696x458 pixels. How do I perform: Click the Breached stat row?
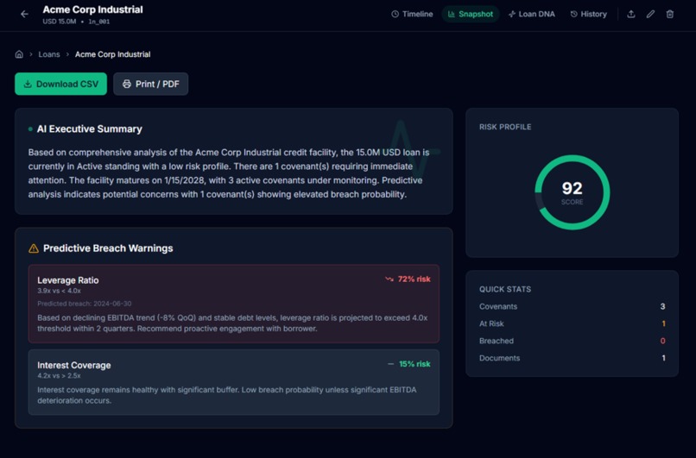point(573,341)
